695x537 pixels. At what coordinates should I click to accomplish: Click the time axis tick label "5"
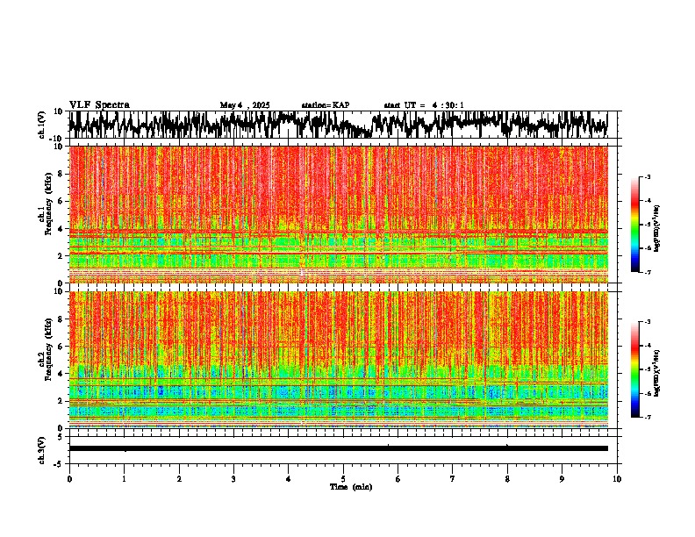click(343, 479)
